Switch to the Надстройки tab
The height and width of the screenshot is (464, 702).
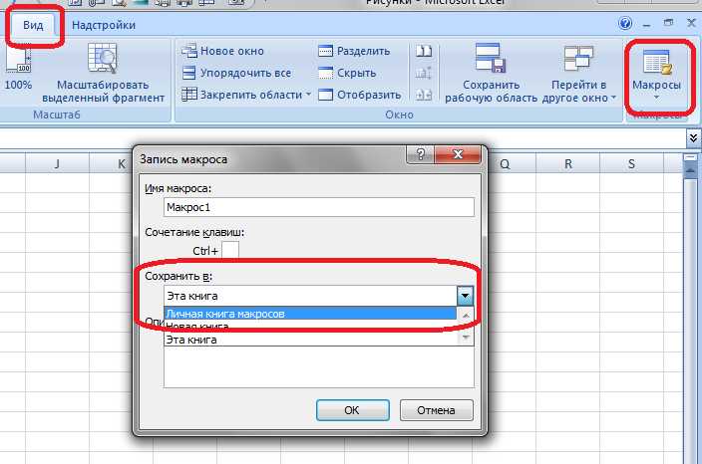[104, 25]
